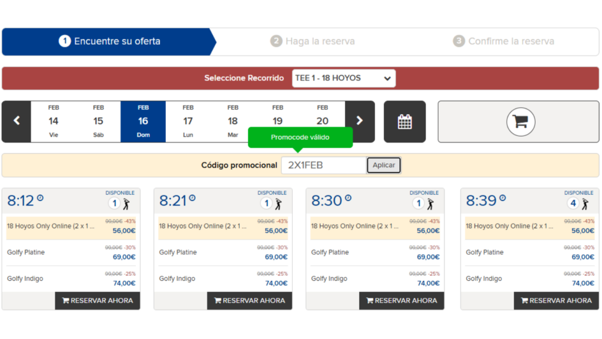Reserve the 8:12 tee time now
This screenshot has height=339, width=602.
(98, 301)
